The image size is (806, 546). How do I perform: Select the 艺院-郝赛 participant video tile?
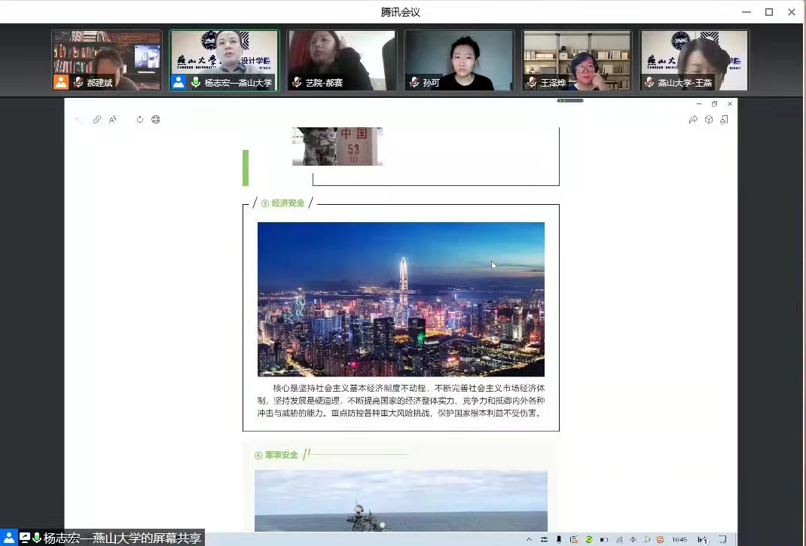click(341, 60)
